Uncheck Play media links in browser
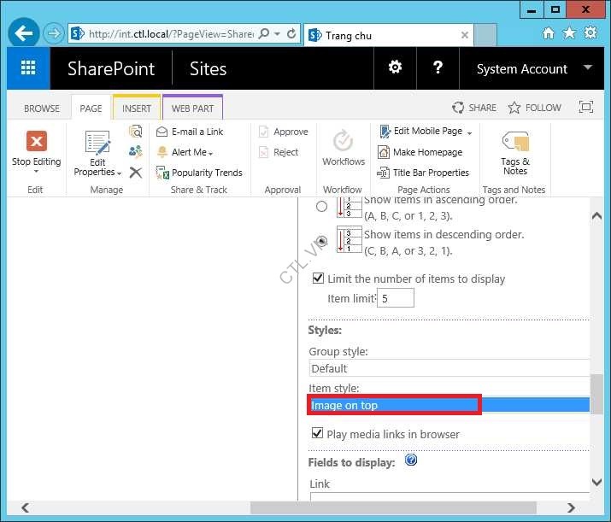The width and height of the screenshot is (611, 522). coord(318,434)
